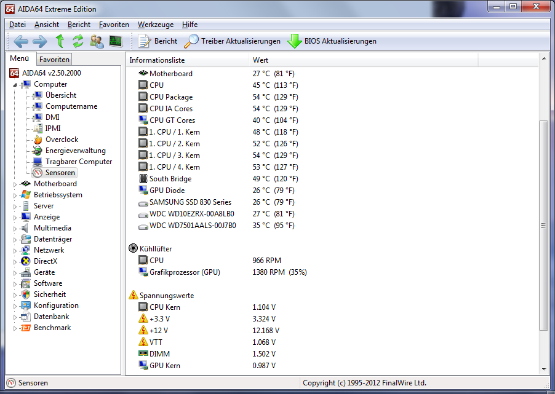Viewport: 555px width, 394px height.
Task: Click the South Bridge chip icon
Action: pyautogui.click(x=143, y=178)
